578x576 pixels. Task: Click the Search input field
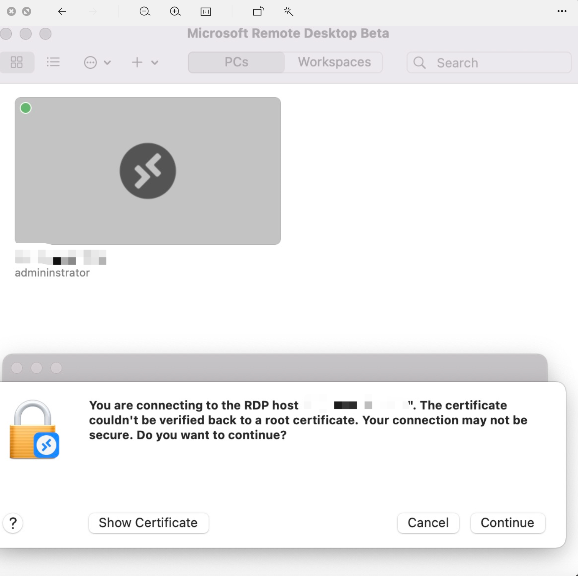[x=494, y=63]
